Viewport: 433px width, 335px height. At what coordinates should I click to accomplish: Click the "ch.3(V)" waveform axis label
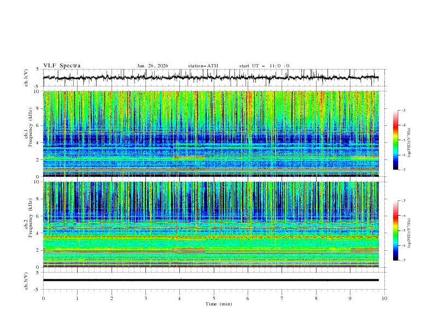26,280
